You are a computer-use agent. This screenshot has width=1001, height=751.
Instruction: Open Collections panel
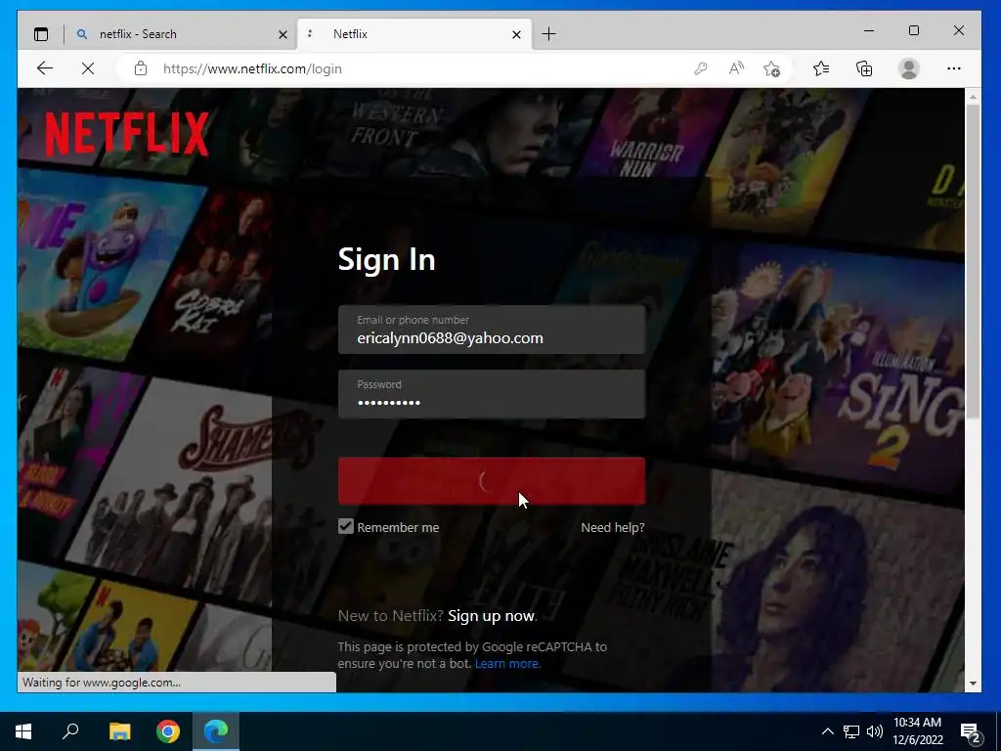[x=864, y=68]
